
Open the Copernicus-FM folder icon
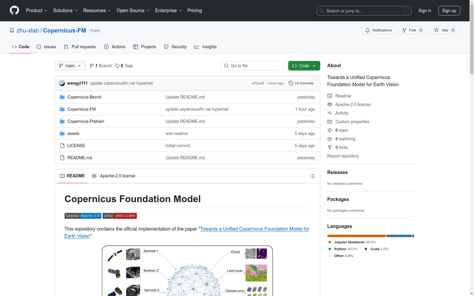tap(62, 109)
